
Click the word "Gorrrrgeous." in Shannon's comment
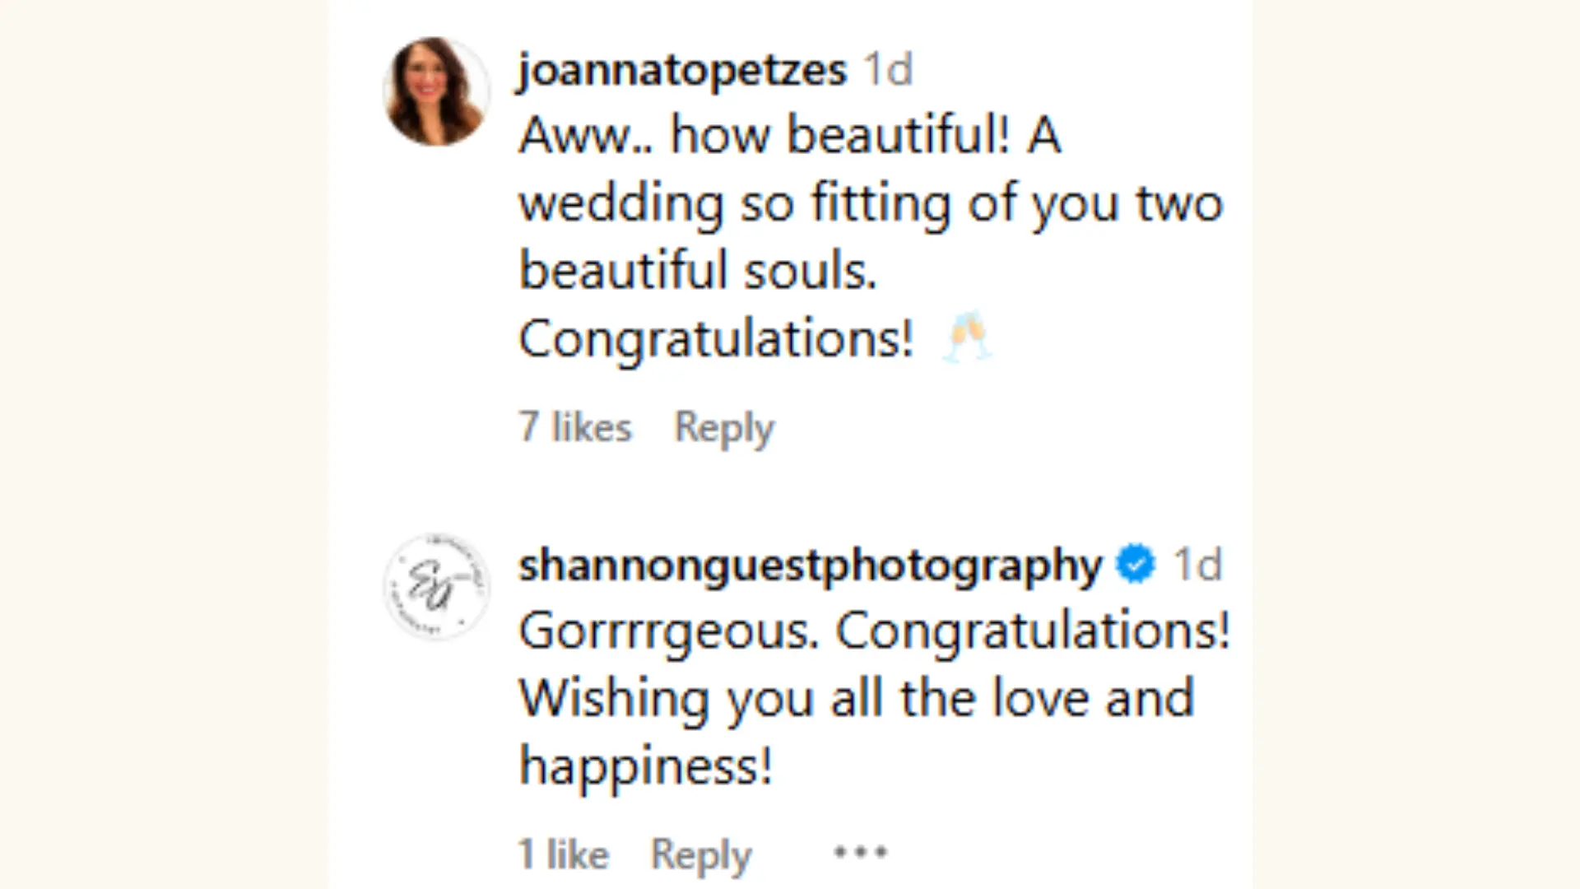pos(669,632)
